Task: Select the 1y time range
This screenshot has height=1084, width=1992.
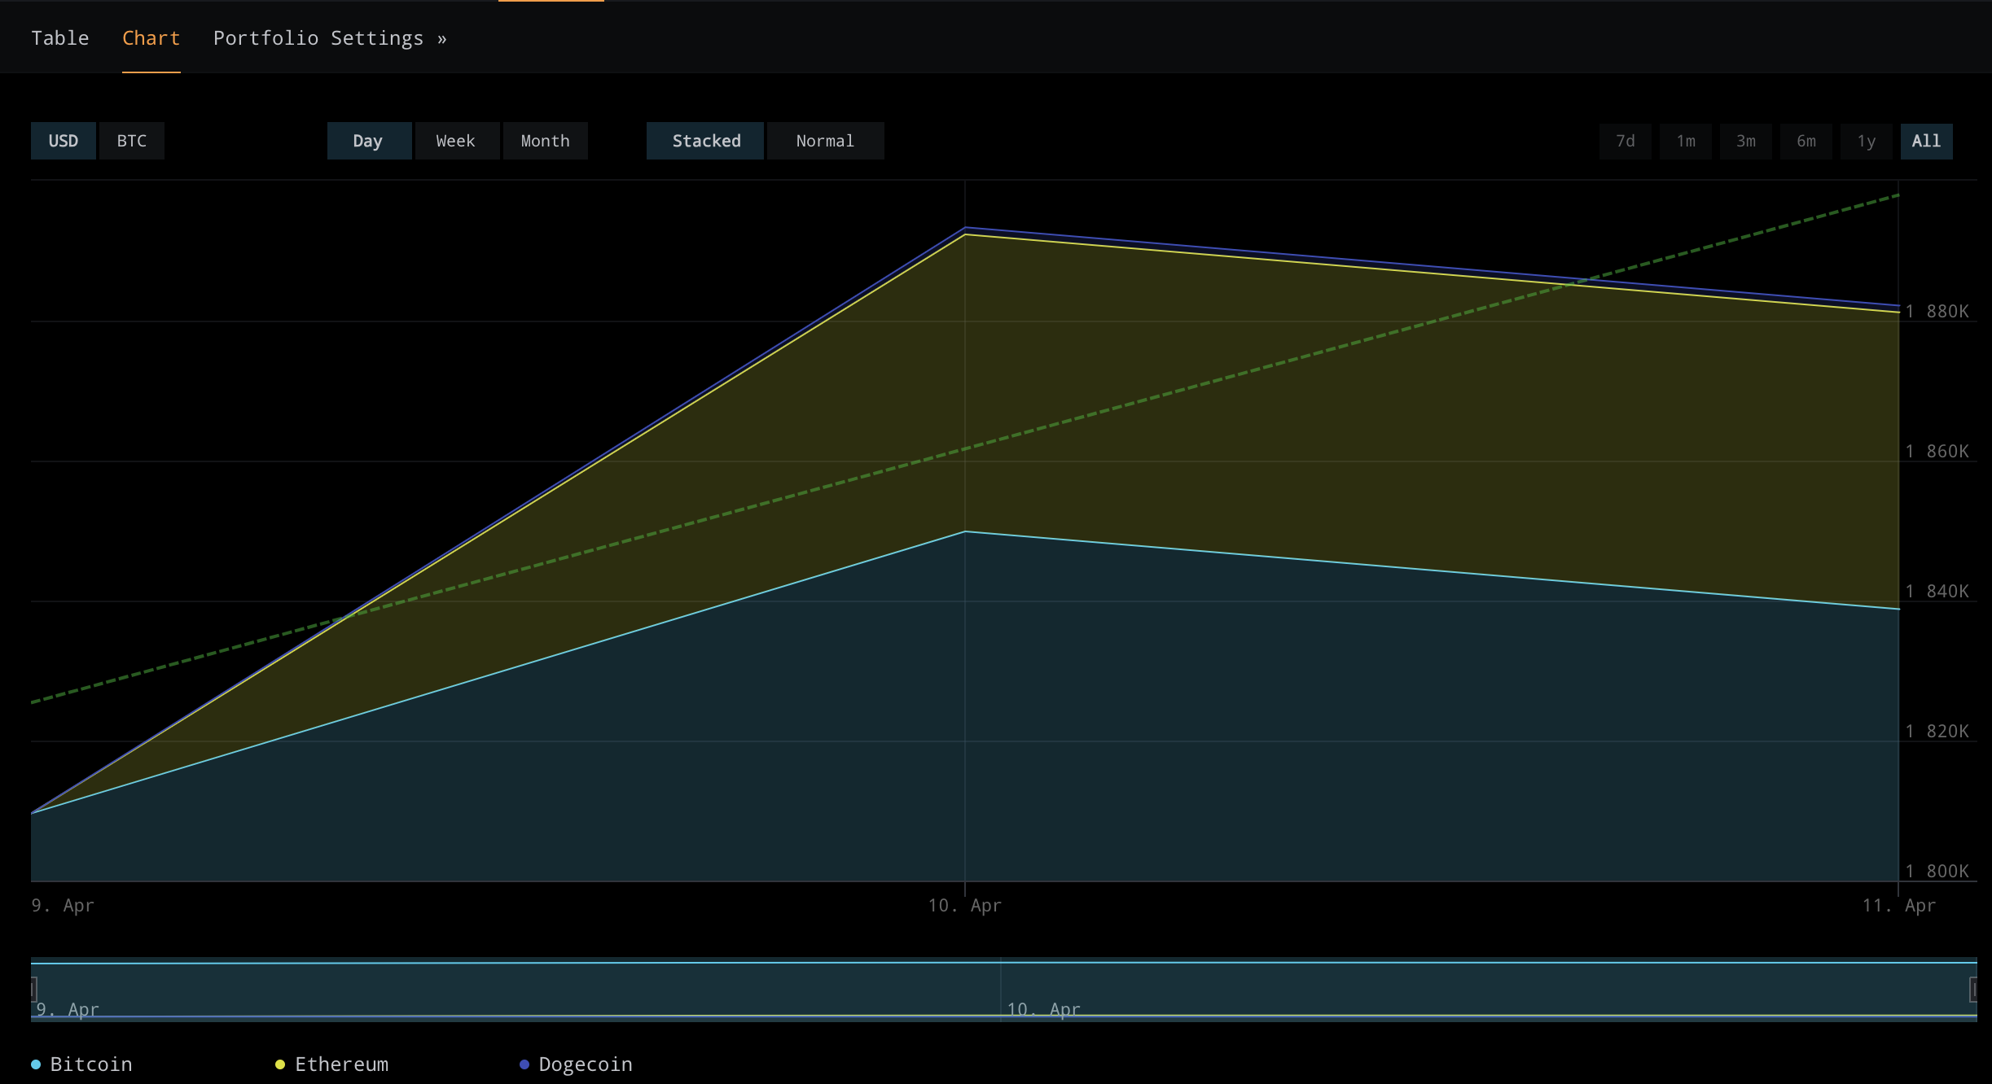Action: 1866,140
